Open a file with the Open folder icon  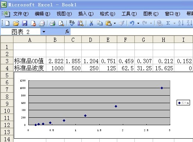(x=16, y=23)
